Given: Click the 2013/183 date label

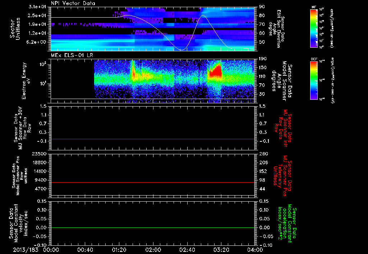Looking at the screenshot, I should tap(26, 250).
